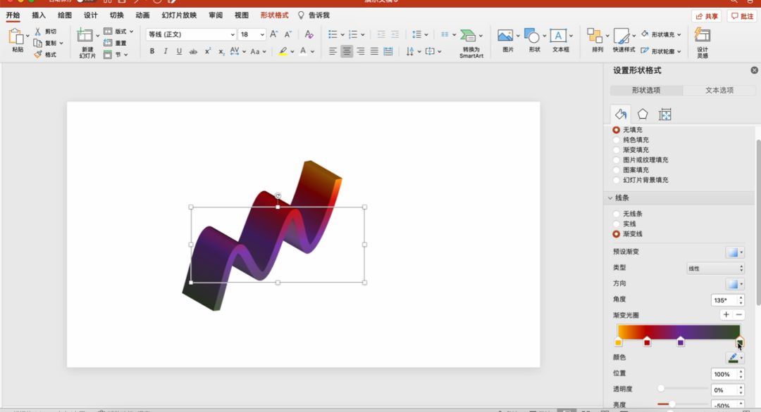Click Tell Me (告诉我) search
The height and width of the screenshot is (412, 761).
tap(314, 15)
